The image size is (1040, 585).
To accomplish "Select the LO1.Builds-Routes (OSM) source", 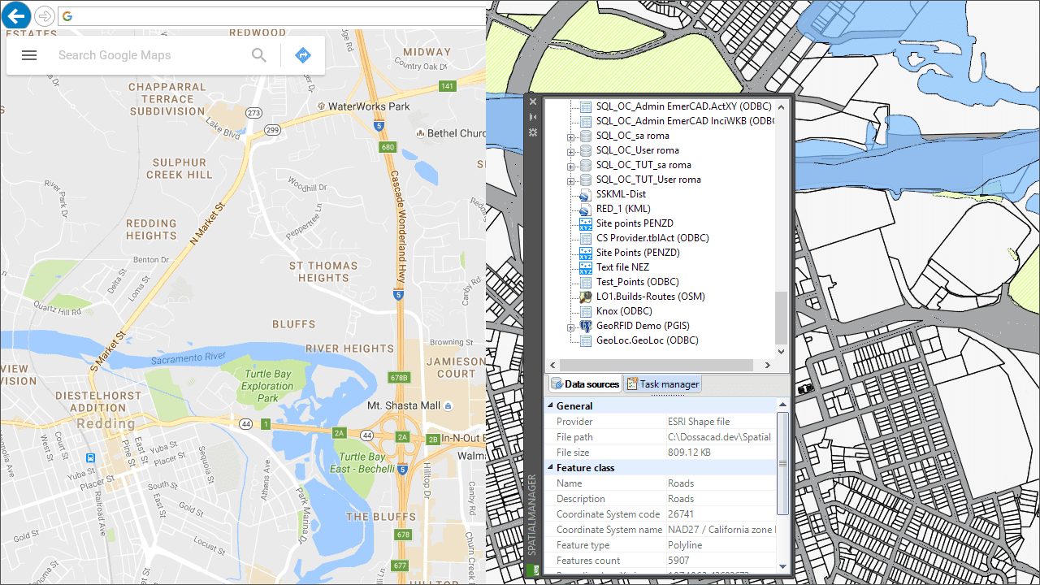I will click(x=650, y=297).
